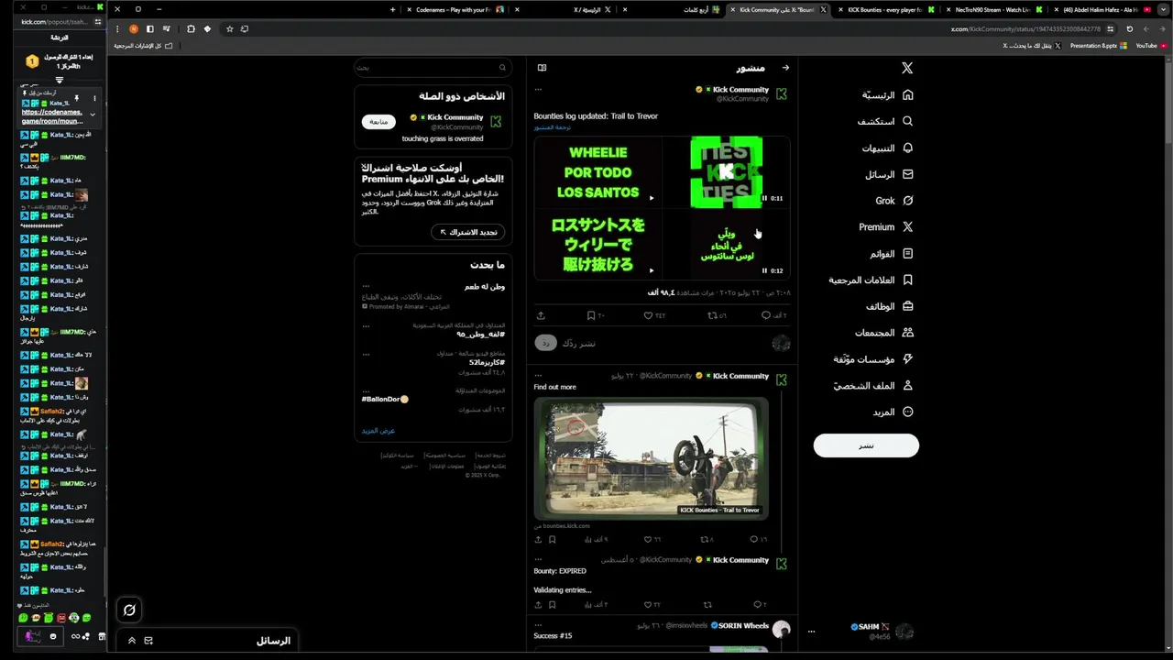Click Show more (عرض المزيد) under trends
Image resolution: width=1173 pixels, height=660 pixels.
(378, 431)
